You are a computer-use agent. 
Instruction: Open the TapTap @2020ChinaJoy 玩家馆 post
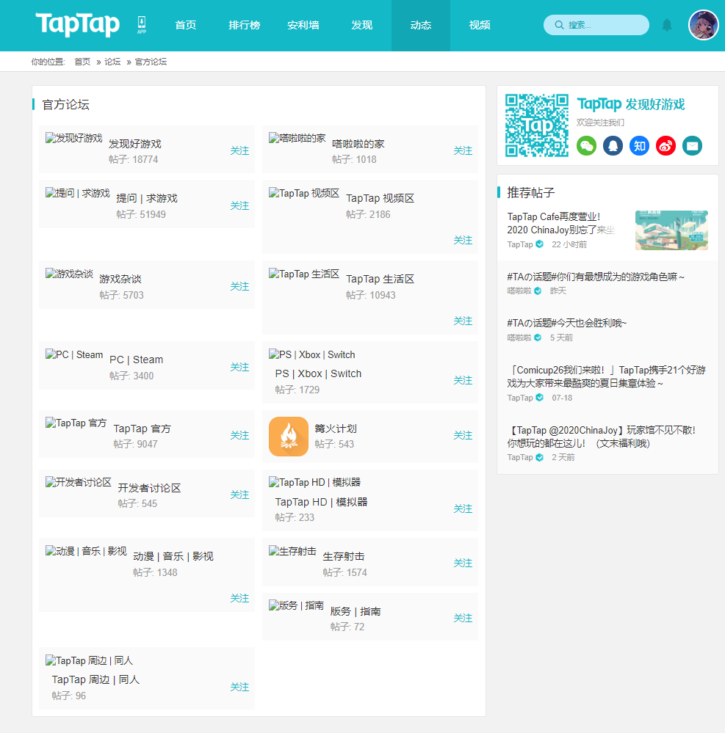click(602, 437)
